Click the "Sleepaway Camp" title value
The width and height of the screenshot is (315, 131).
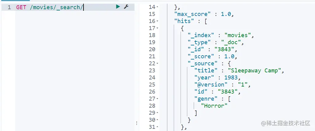point(254,71)
